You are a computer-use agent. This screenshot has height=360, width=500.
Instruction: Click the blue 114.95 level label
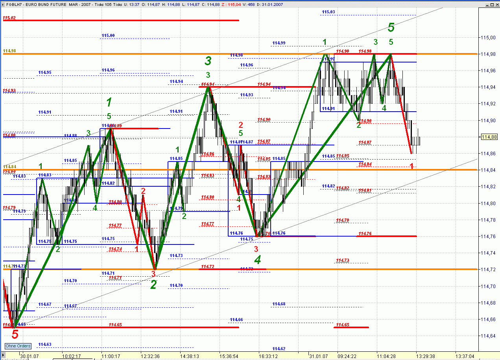45,72
